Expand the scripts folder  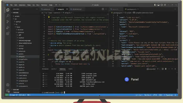click(25, 16)
